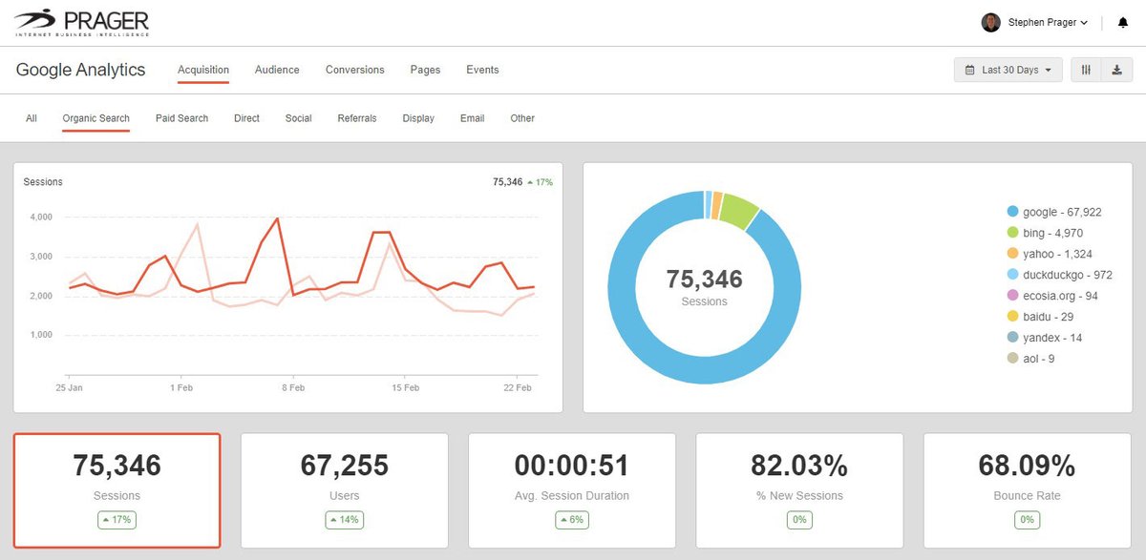Image resolution: width=1146 pixels, height=560 pixels.
Task: Select the Events tab
Action: (x=482, y=70)
